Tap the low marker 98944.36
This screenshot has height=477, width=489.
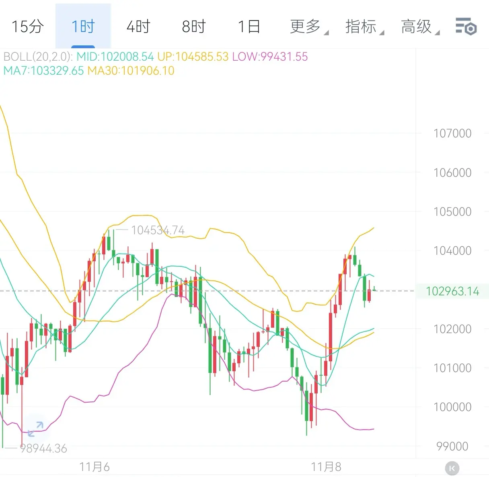point(43,448)
